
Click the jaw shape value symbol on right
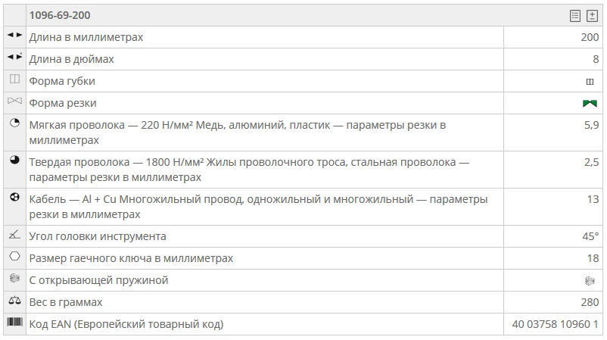coord(590,81)
